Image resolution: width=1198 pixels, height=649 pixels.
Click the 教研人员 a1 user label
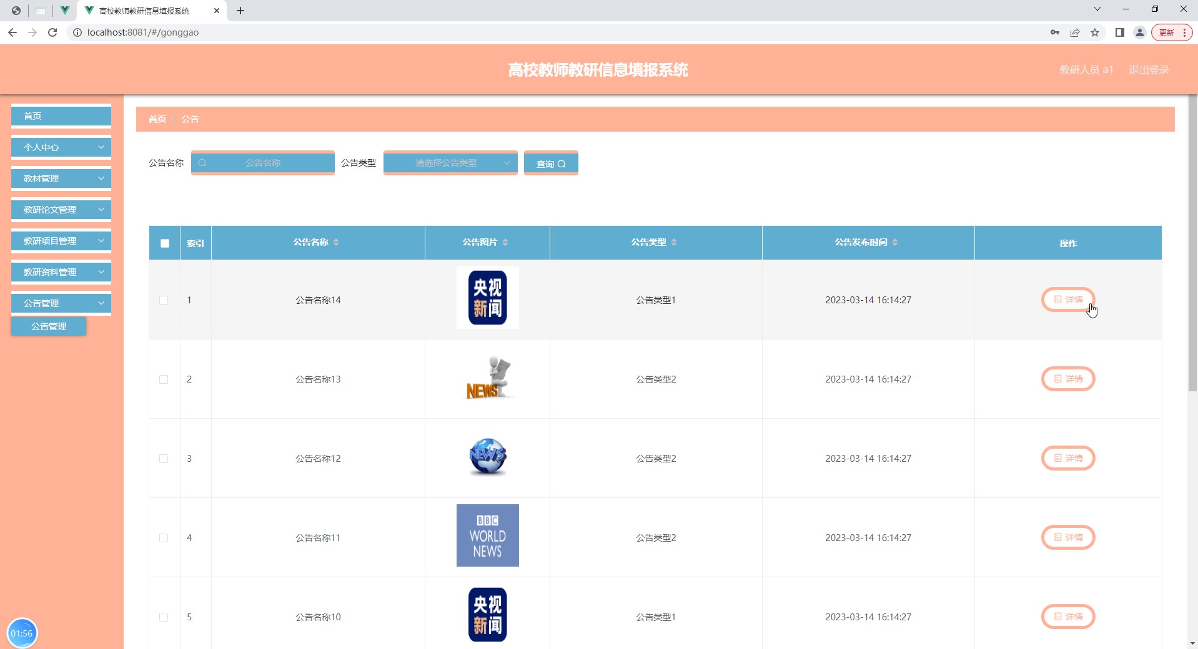pyautogui.click(x=1086, y=70)
